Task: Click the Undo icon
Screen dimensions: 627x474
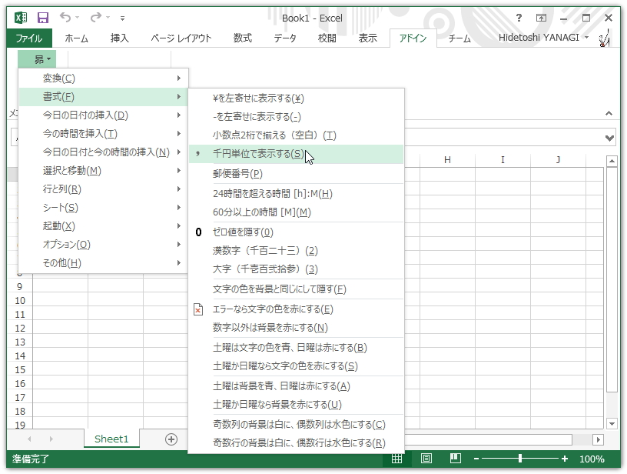Action: (x=65, y=17)
